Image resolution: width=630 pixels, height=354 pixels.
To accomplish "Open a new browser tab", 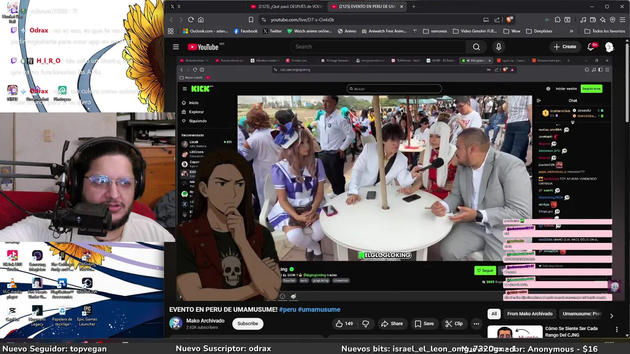I will [x=413, y=6].
